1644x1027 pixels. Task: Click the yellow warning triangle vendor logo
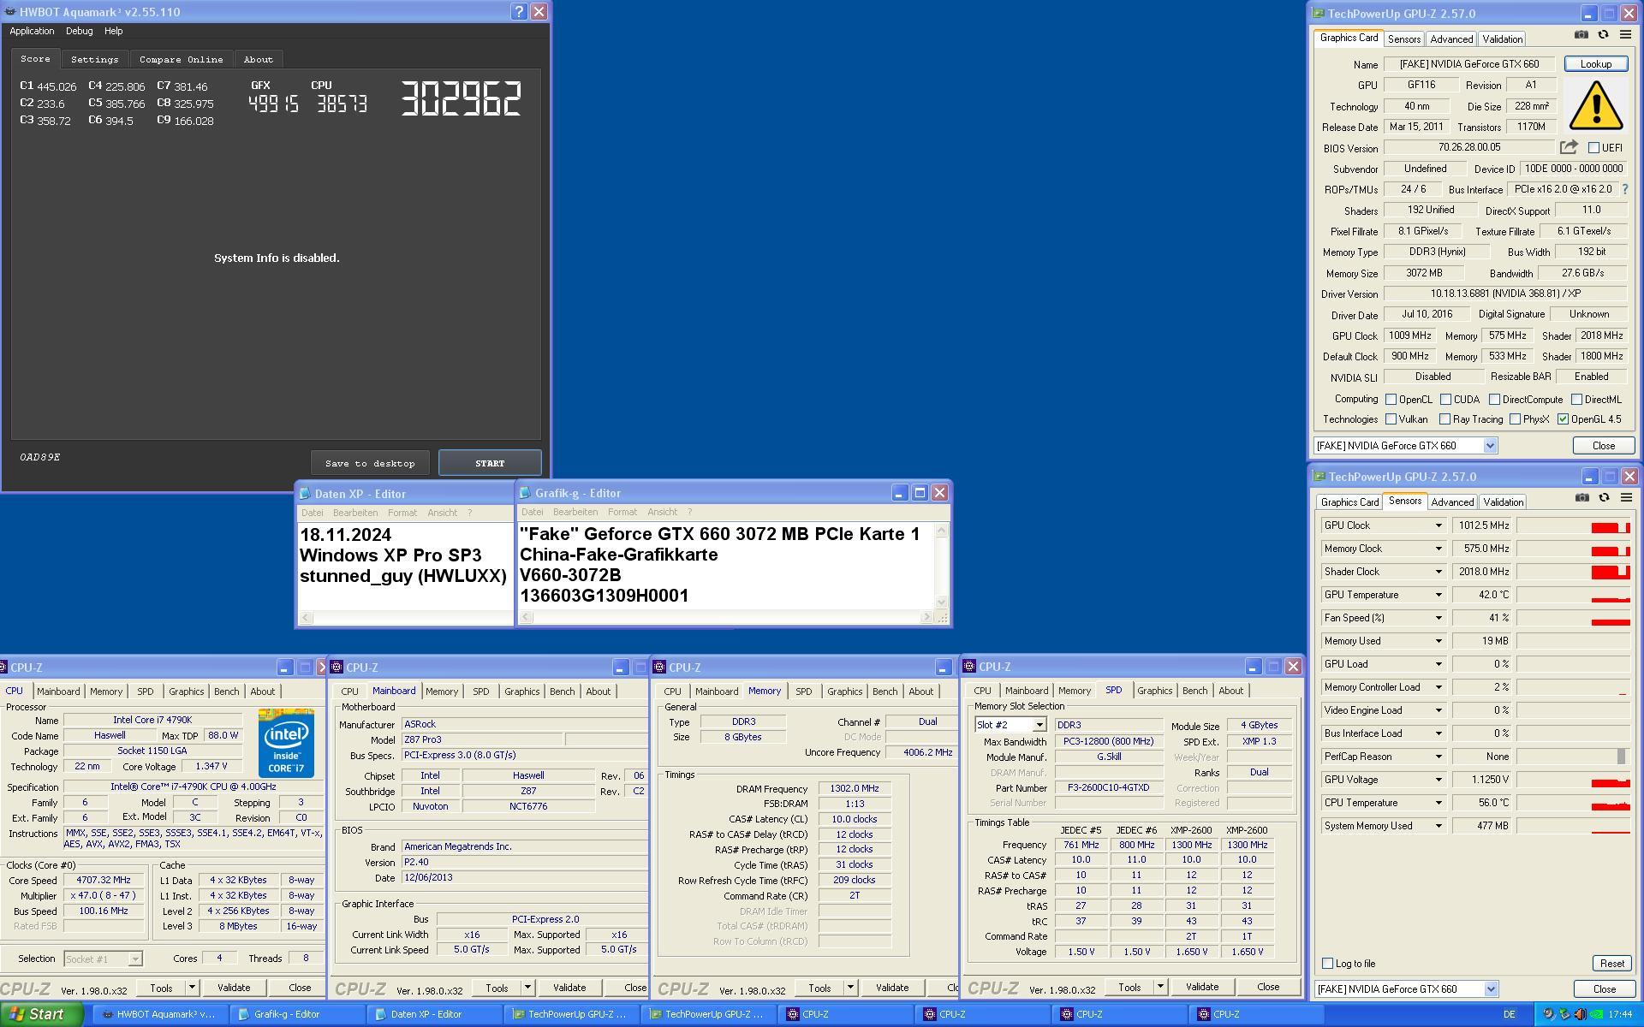pos(1595,106)
